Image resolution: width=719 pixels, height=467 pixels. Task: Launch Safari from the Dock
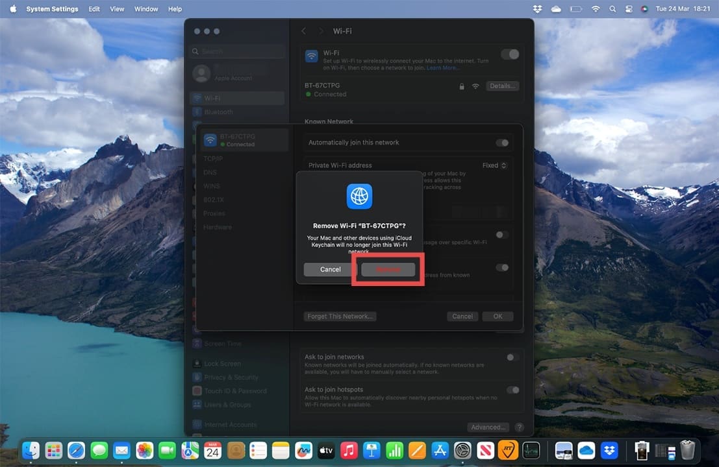click(76, 451)
